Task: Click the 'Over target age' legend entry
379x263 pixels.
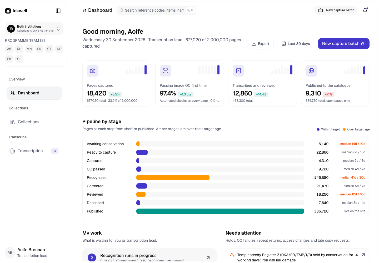Action: point(356,129)
